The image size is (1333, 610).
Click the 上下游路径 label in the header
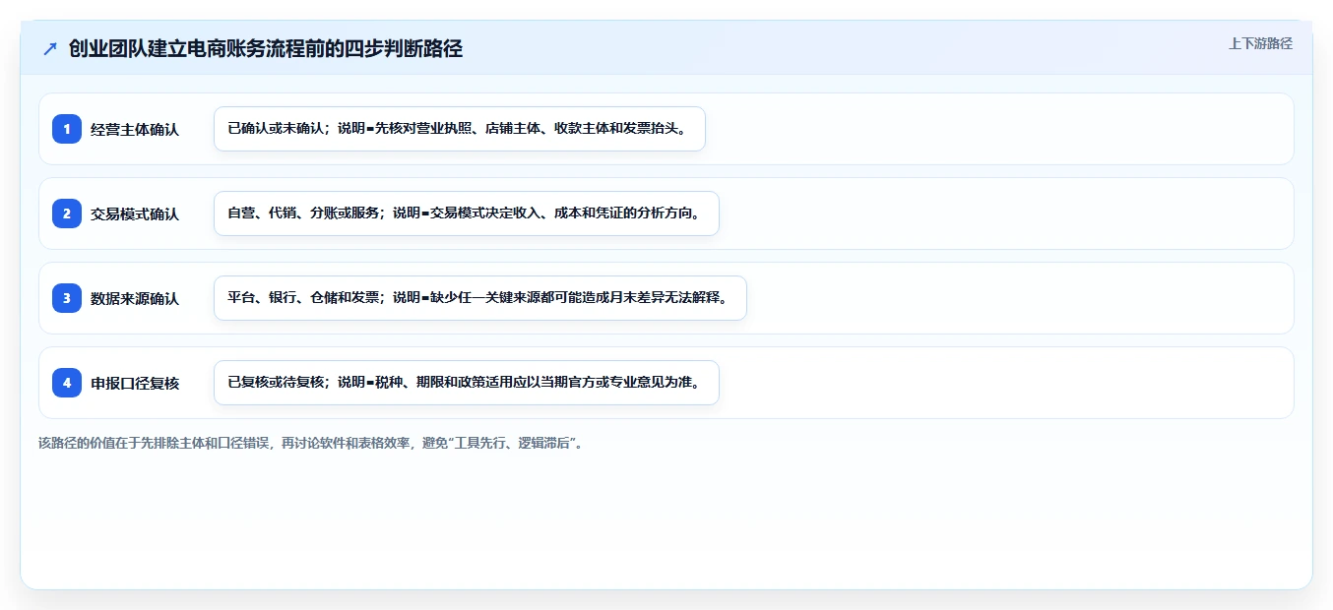tap(1260, 43)
